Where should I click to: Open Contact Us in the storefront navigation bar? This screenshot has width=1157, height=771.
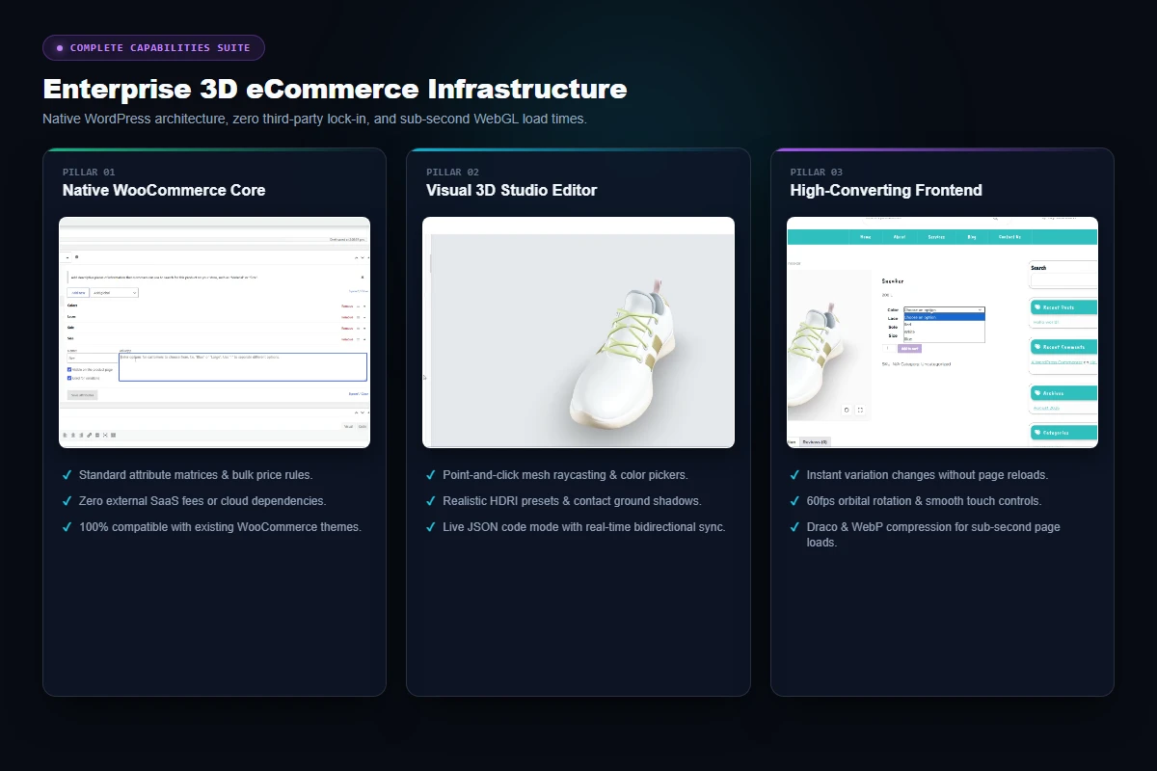pos(1009,237)
